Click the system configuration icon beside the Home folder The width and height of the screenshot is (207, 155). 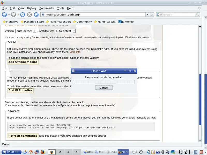click(x=37, y=152)
